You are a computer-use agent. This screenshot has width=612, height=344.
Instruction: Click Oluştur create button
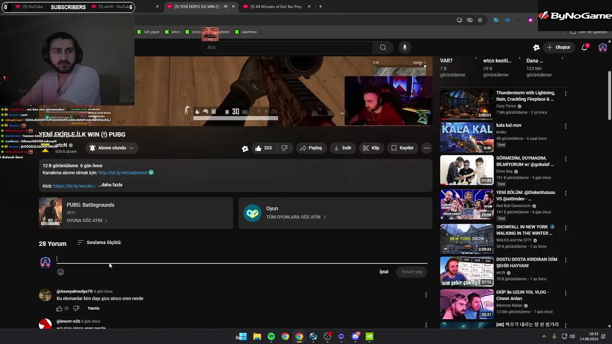[x=558, y=47]
